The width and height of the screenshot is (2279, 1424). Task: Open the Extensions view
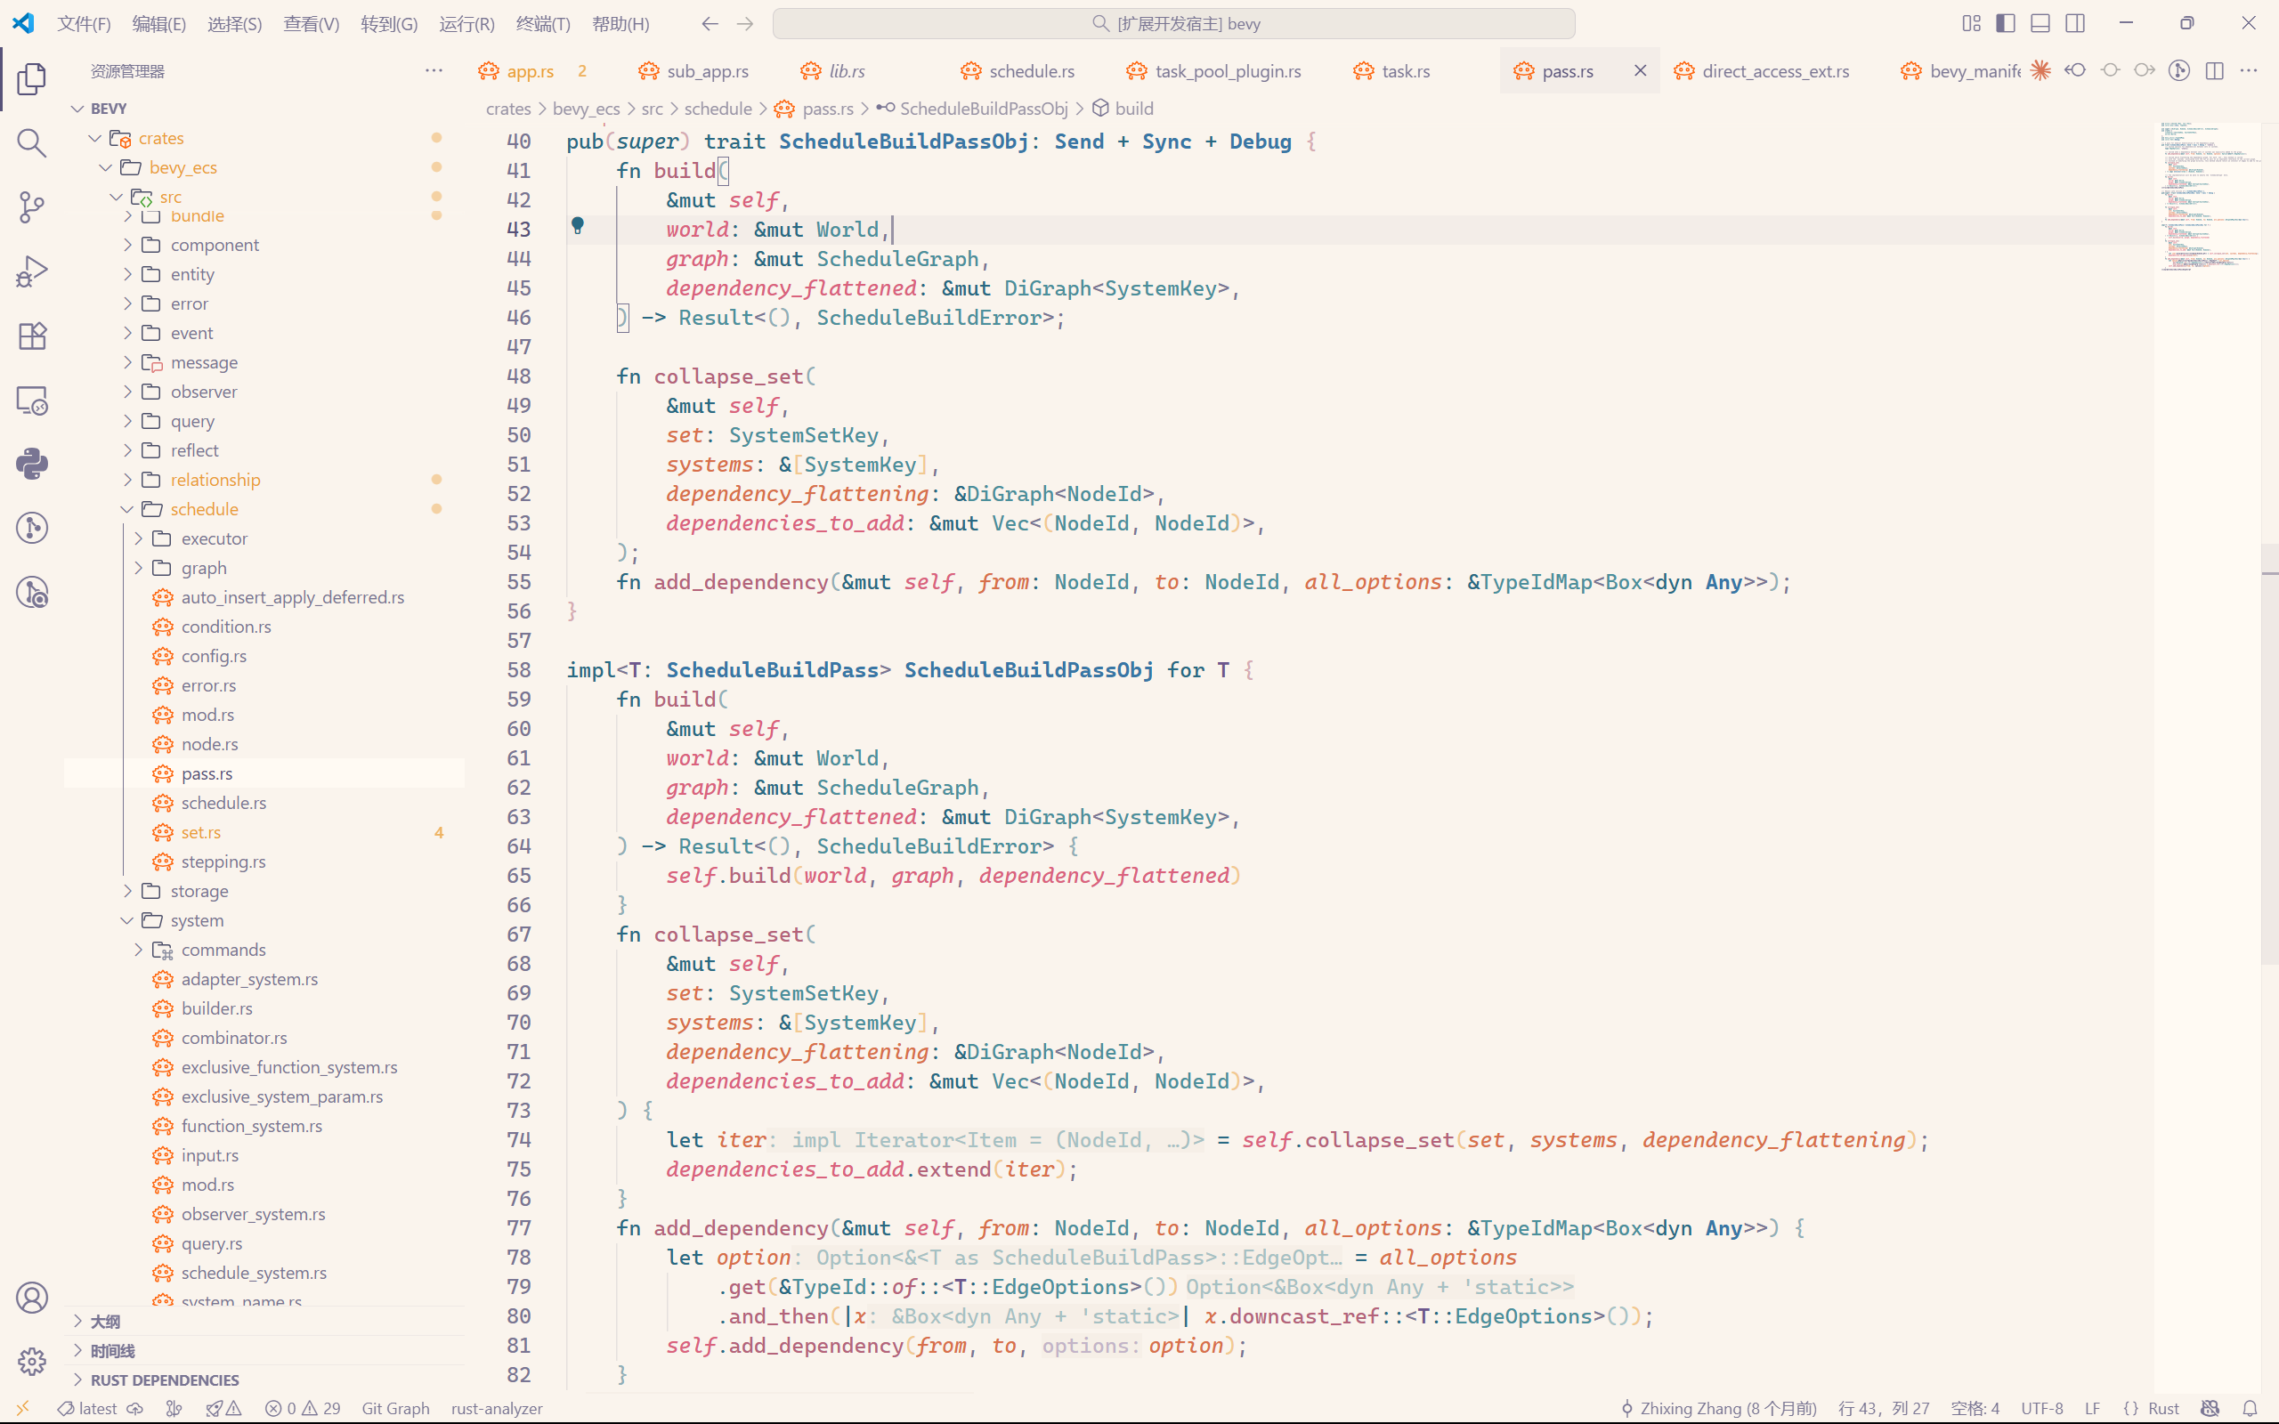pos(32,336)
